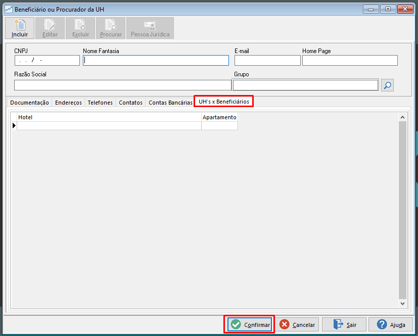The image size is (418, 336).
Task: Click the Cancelar button
Action: pos(297,324)
